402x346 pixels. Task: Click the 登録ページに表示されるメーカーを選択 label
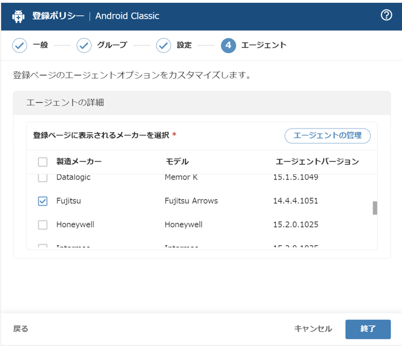(x=101, y=135)
